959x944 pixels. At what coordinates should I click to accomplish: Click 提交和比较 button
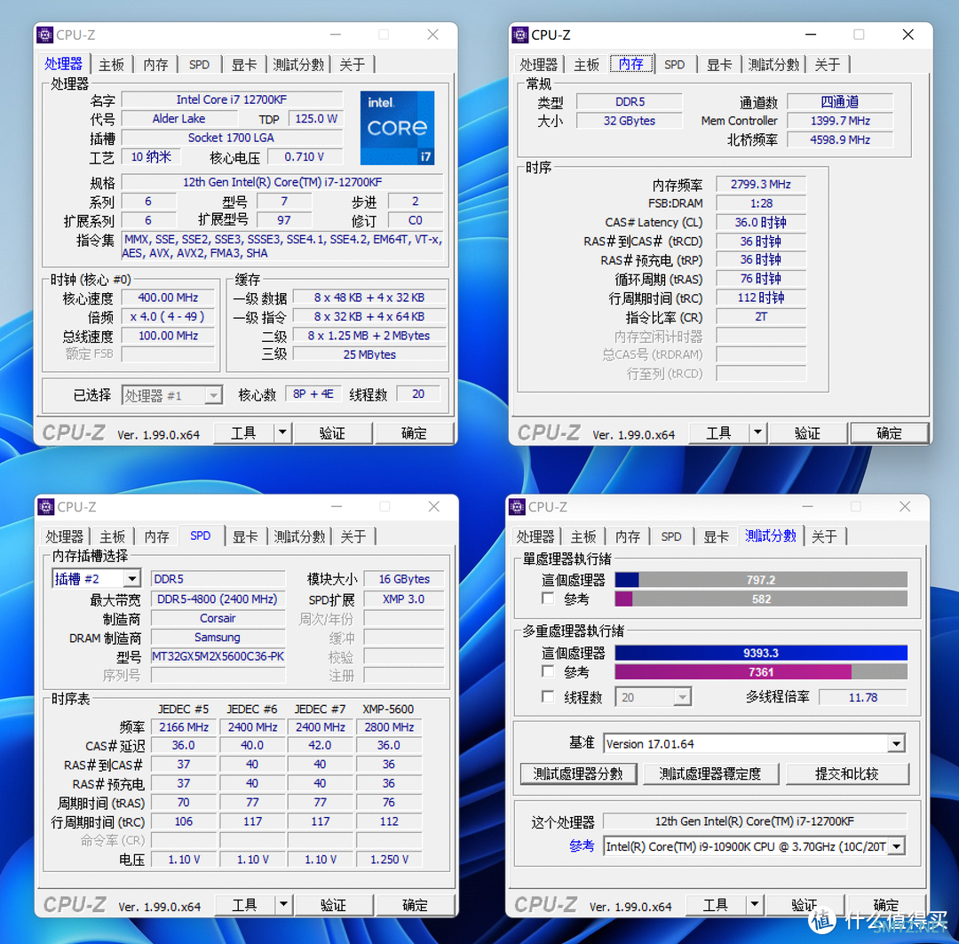tap(847, 773)
